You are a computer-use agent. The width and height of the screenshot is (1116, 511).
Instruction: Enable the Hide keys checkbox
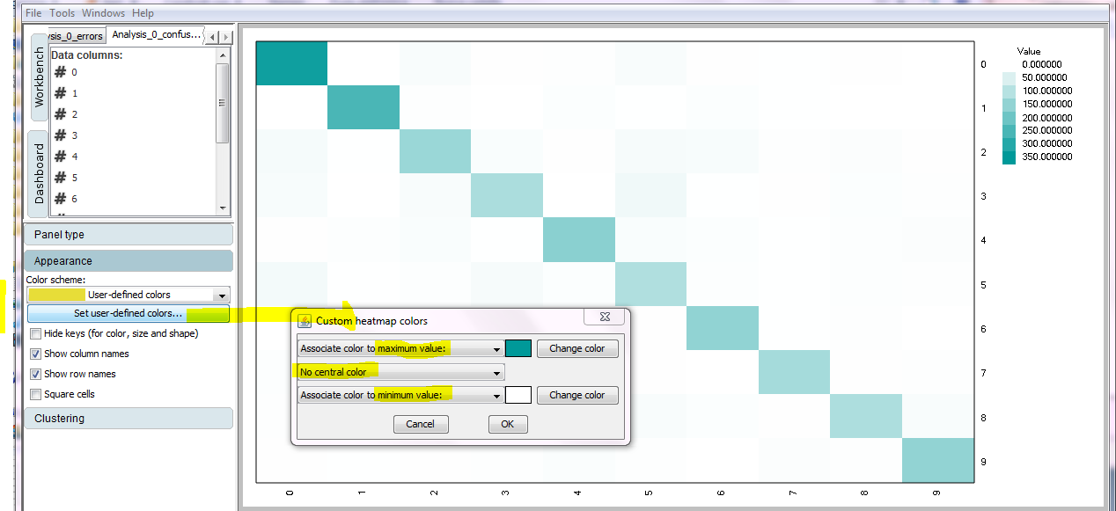click(x=35, y=334)
